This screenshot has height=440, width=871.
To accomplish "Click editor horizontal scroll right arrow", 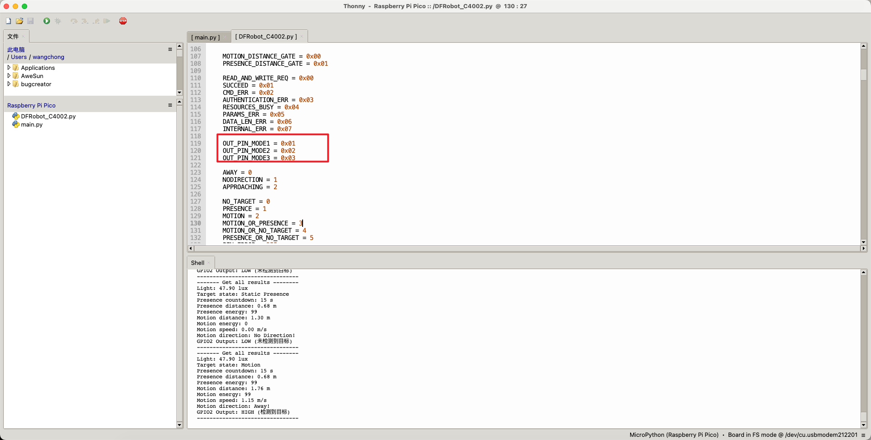I will click(863, 248).
